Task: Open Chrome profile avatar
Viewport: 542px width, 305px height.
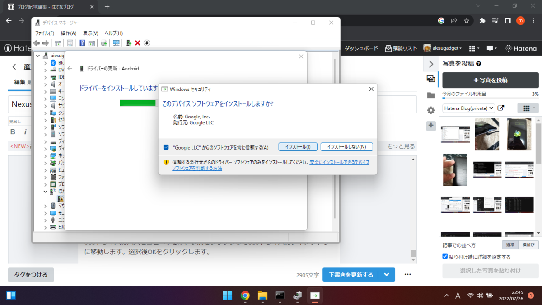Action: [x=520, y=21]
